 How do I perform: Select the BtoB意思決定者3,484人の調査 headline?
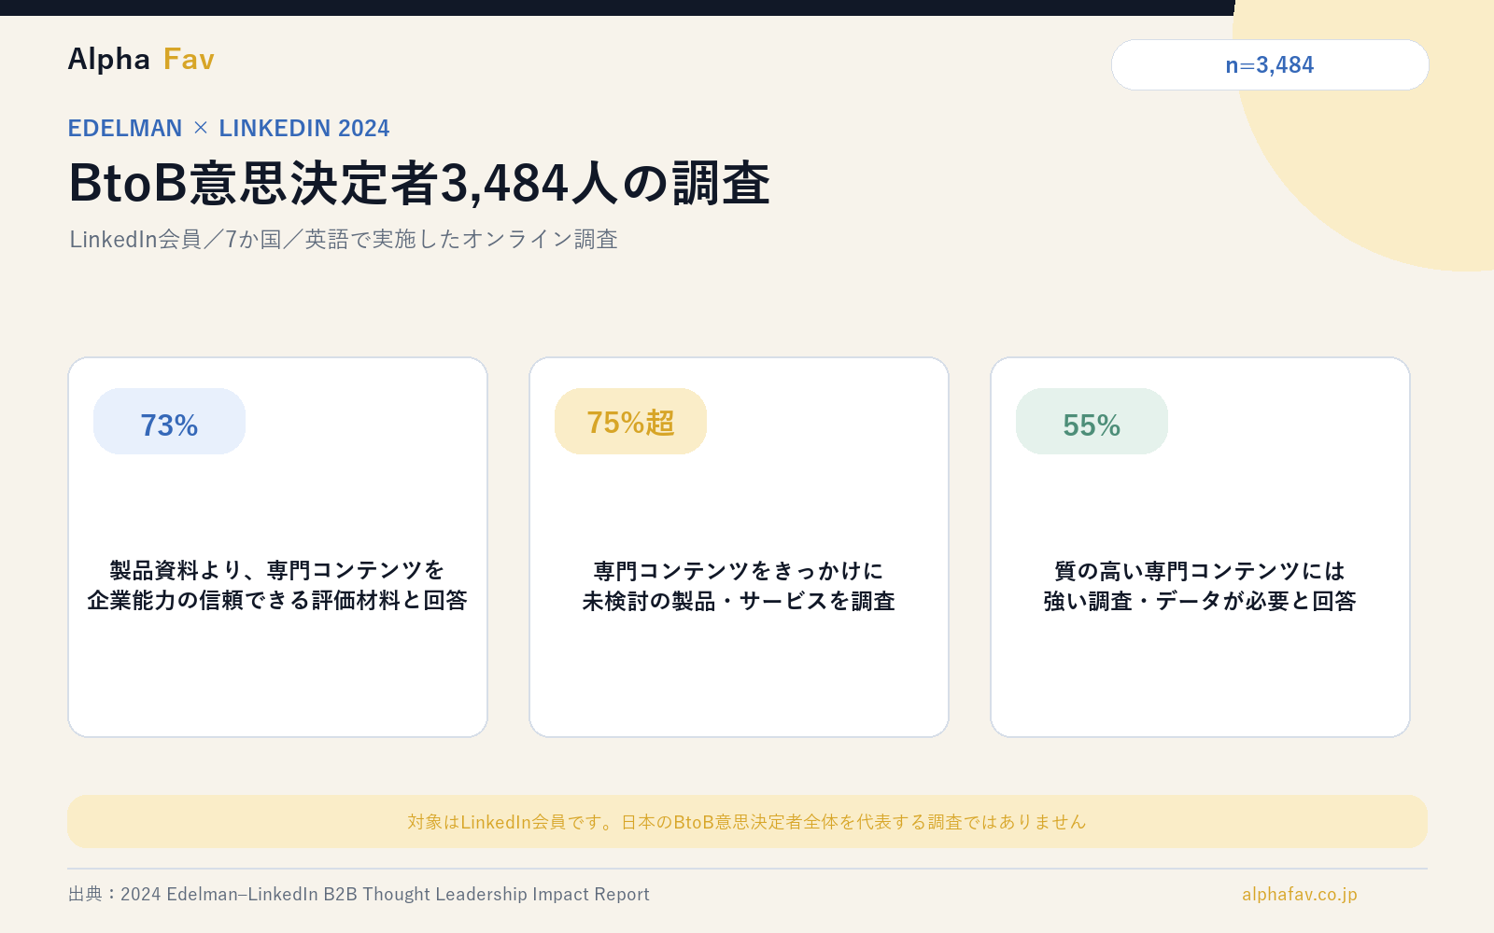coord(419,183)
